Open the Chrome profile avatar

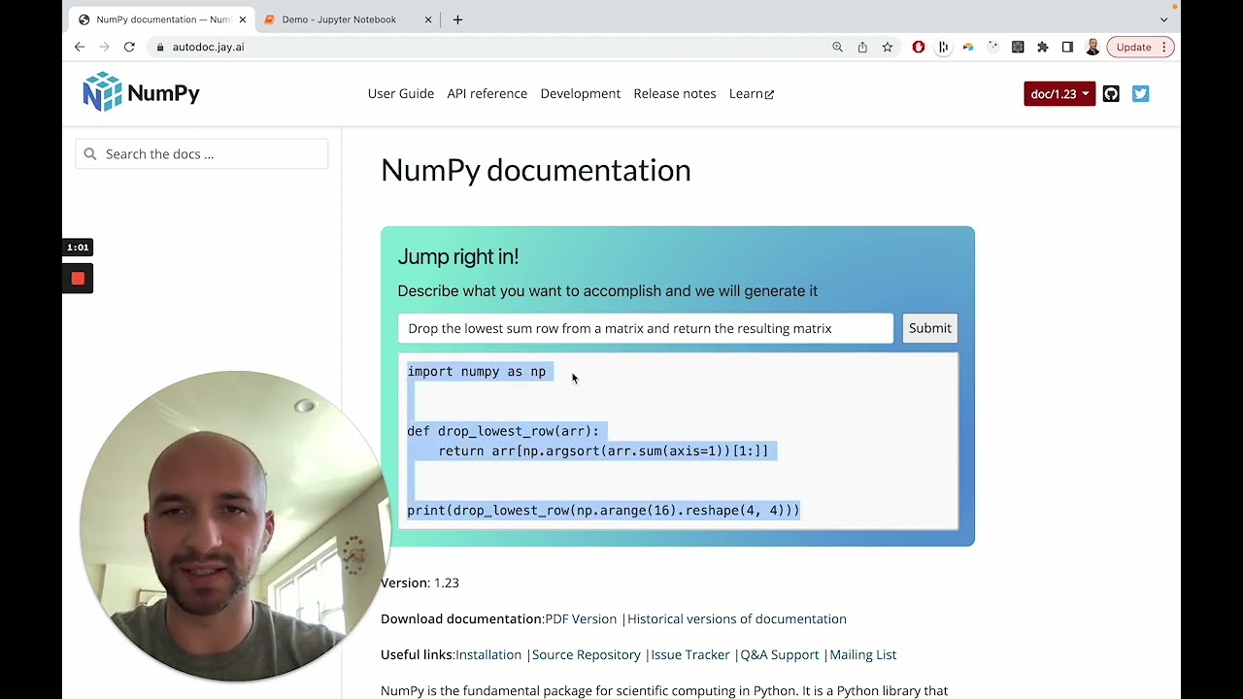tap(1092, 47)
